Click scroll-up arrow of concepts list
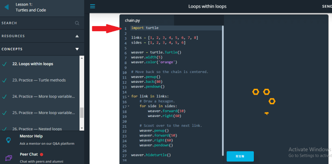Viewport: 332px width, 164px height. coord(82,58)
